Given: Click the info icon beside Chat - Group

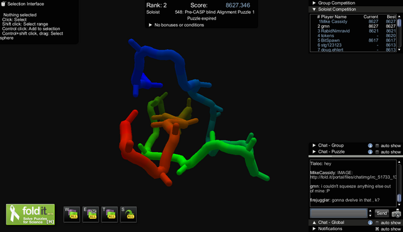Looking at the screenshot, I should click(x=370, y=145).
